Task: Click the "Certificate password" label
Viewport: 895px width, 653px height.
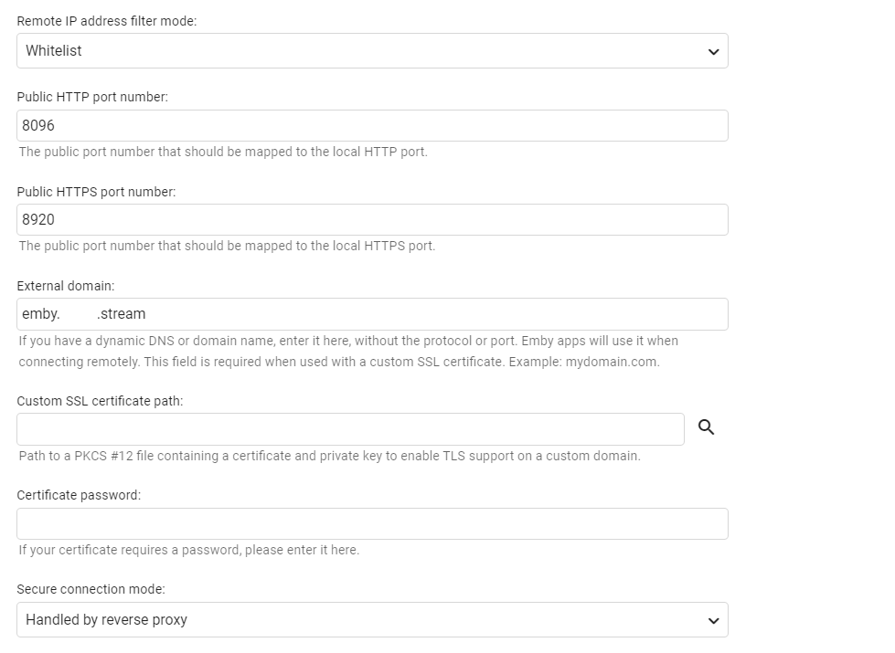Action: tap(79, 495)
